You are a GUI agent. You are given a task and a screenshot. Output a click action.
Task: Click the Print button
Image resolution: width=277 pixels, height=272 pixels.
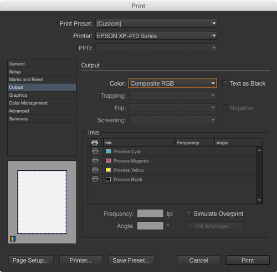(x=248, y=260)
